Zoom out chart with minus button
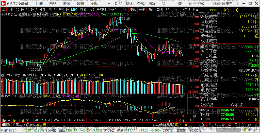This screenshot has width=260, height=133. tap(197, 120)
